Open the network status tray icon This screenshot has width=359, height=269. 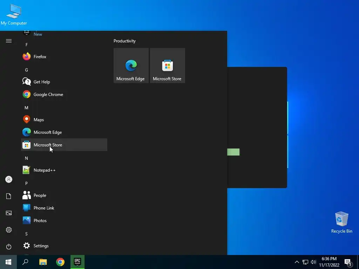(x=305, y=262)
